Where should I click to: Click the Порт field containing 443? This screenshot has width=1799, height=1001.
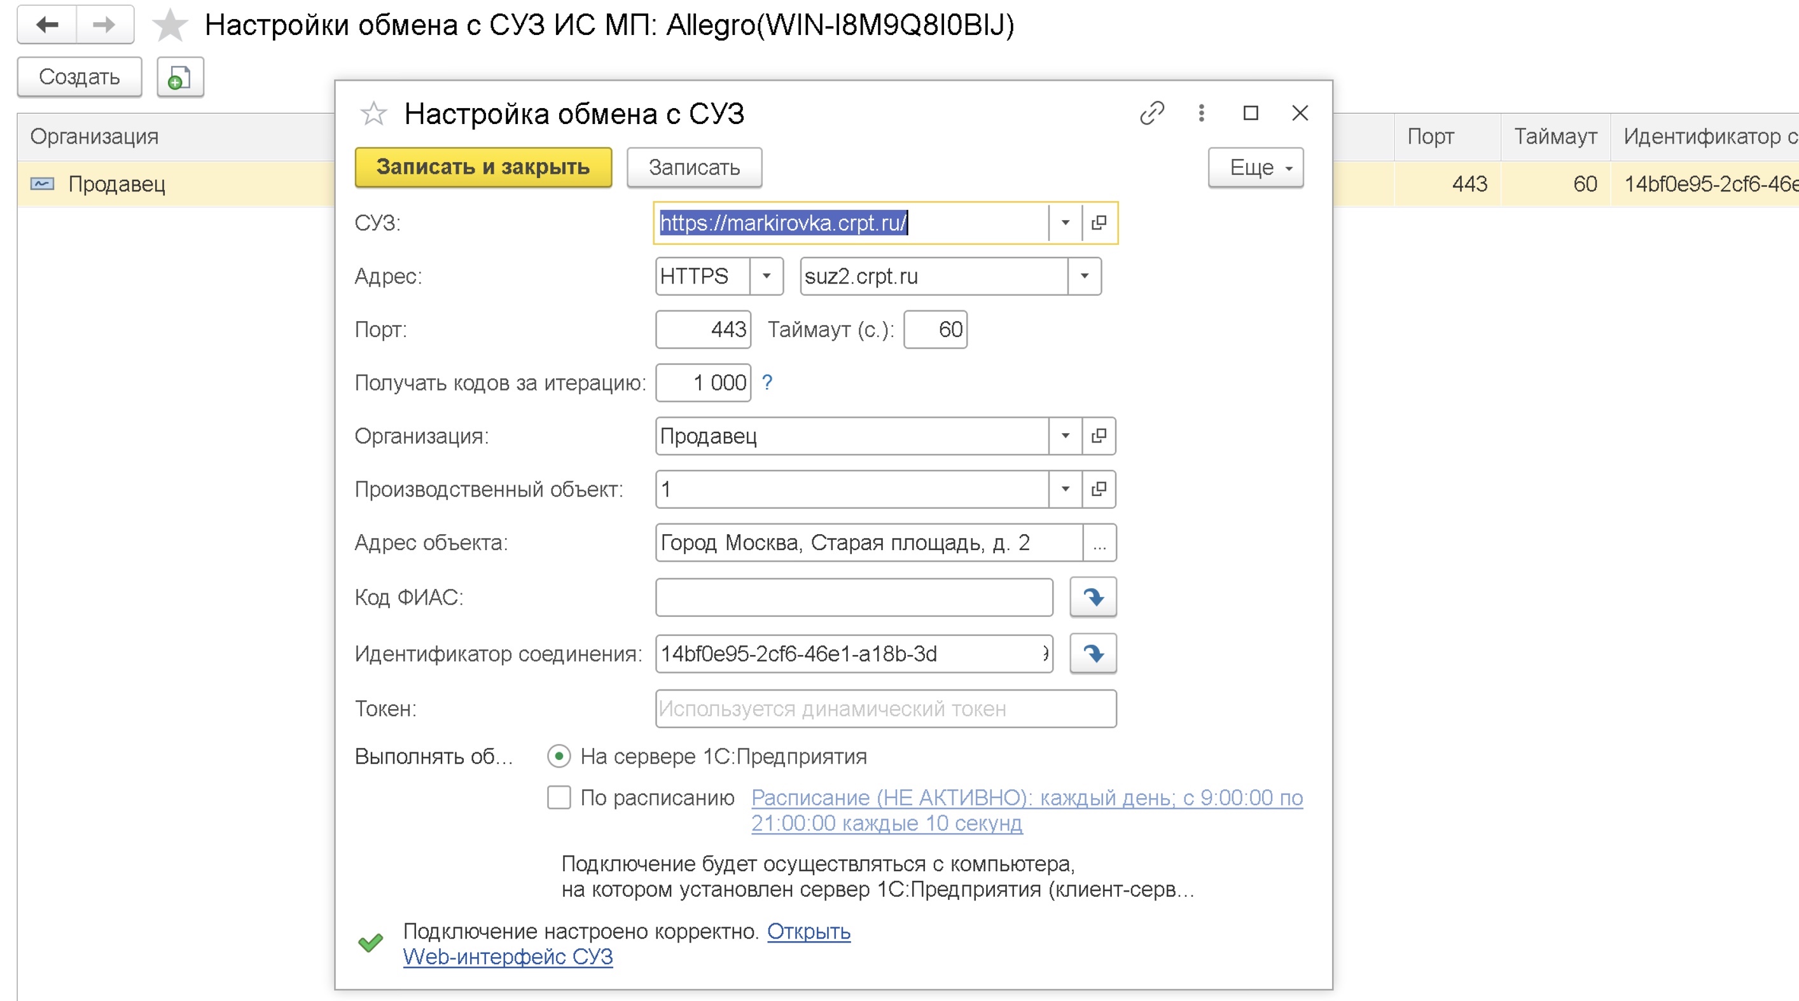pos(702,329)
